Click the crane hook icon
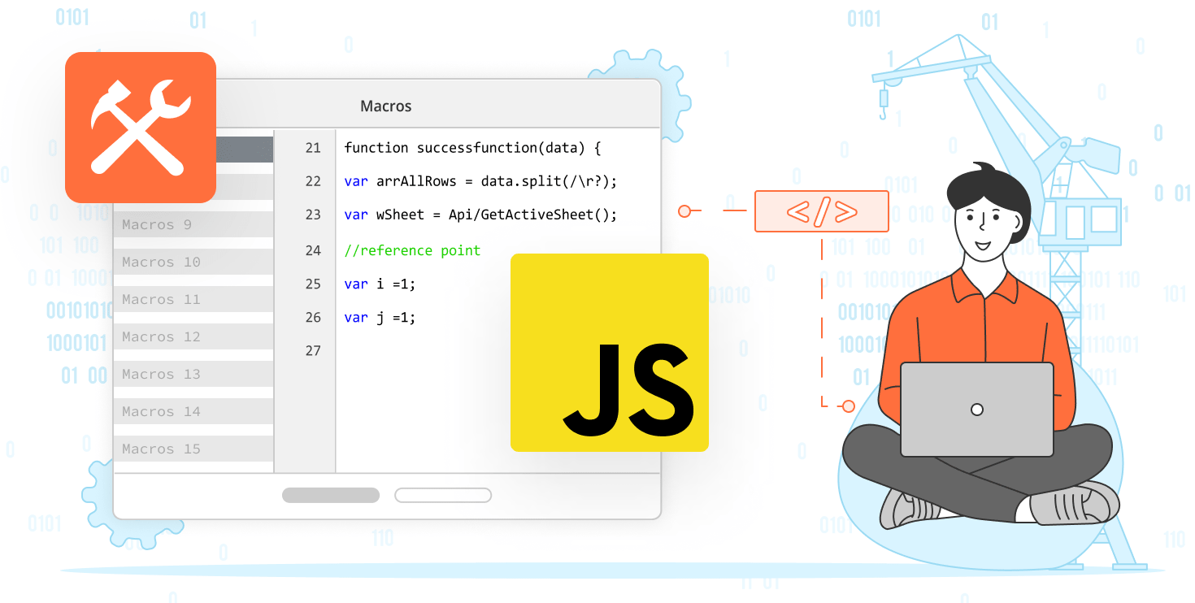This screenshot has width=1195, height=603. (x=884, y=104)
